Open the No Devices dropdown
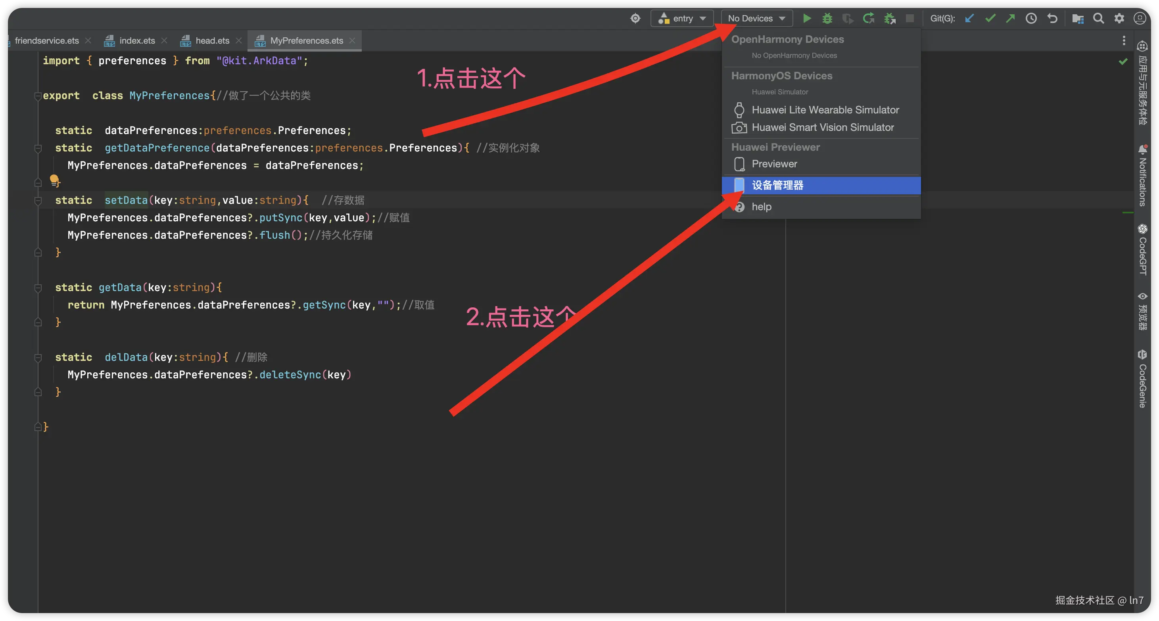The height and width of the screenshot is (621, 1159). pos(756,18)
